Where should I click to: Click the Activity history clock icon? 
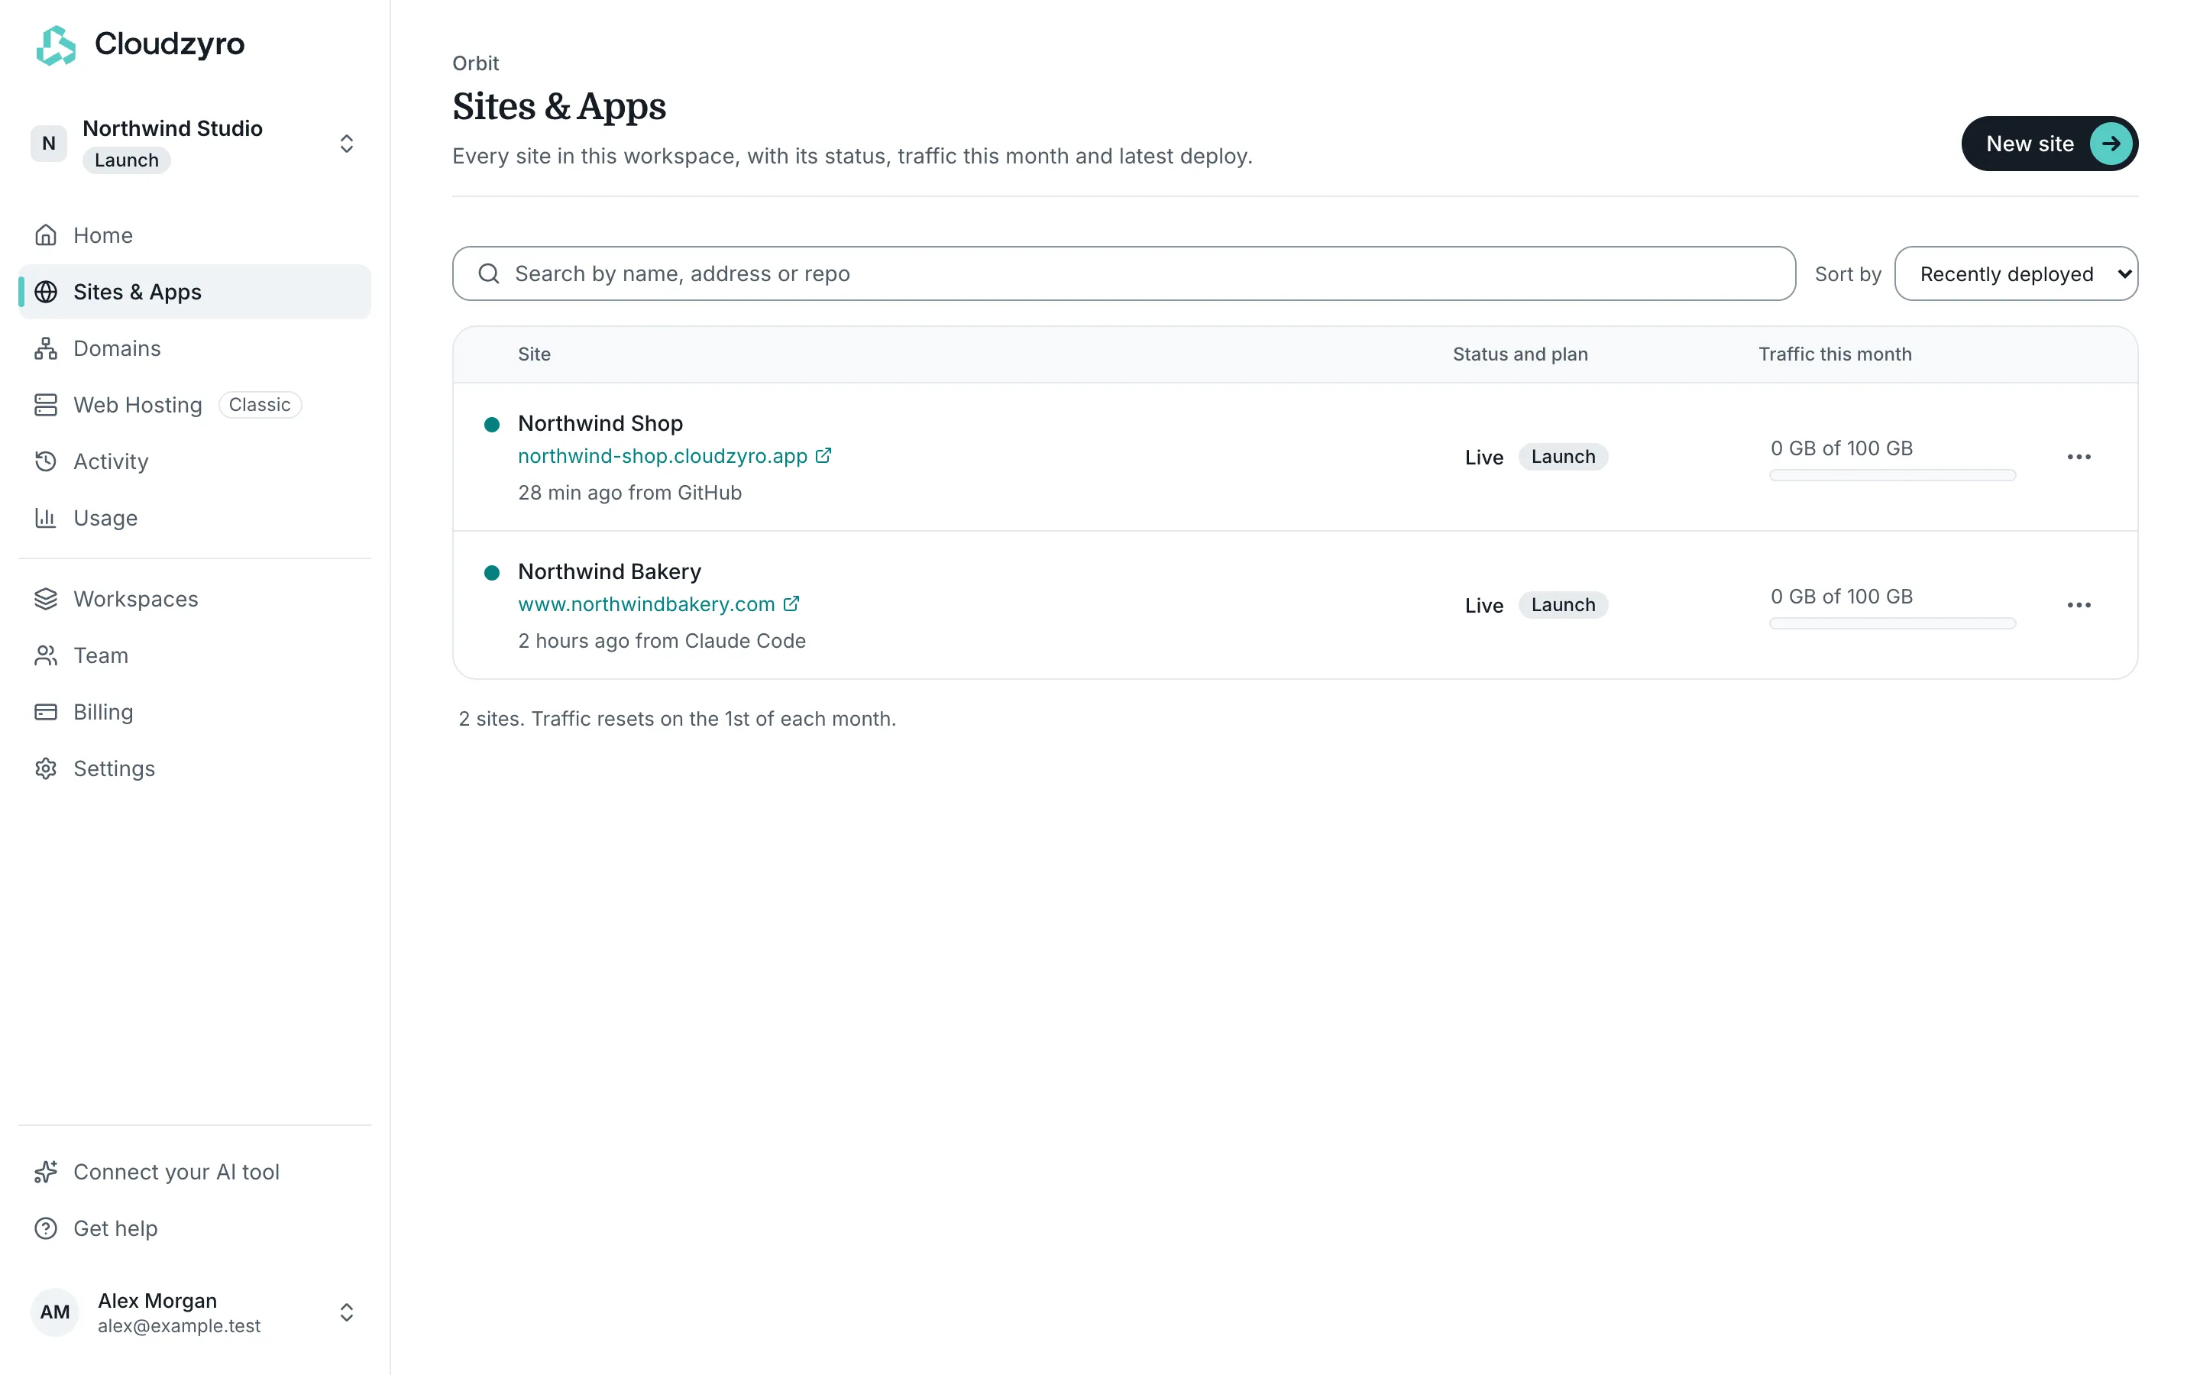pos(46,461)
